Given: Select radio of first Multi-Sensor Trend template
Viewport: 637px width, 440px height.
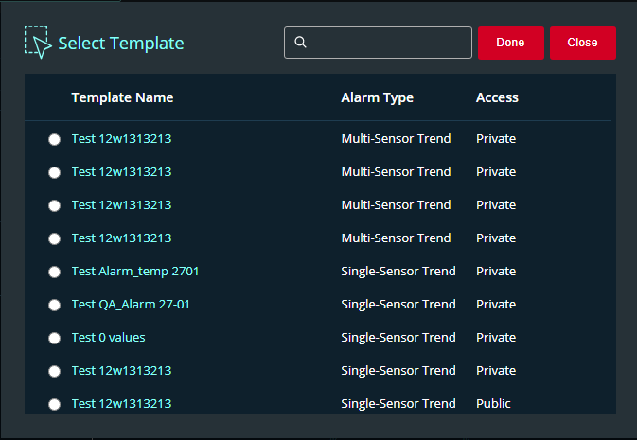Looking at the screenshot, I should click(x=54, y=139).
